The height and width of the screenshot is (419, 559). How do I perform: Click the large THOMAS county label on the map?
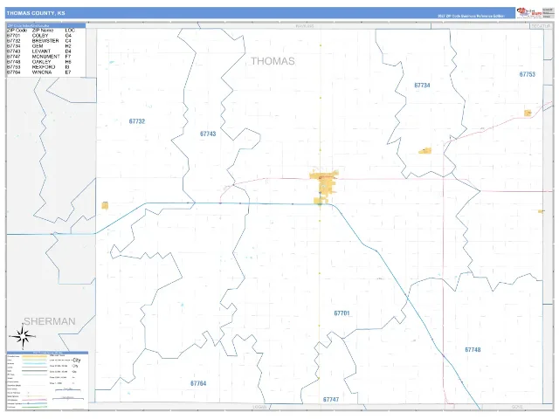click(x=273, y=61)
